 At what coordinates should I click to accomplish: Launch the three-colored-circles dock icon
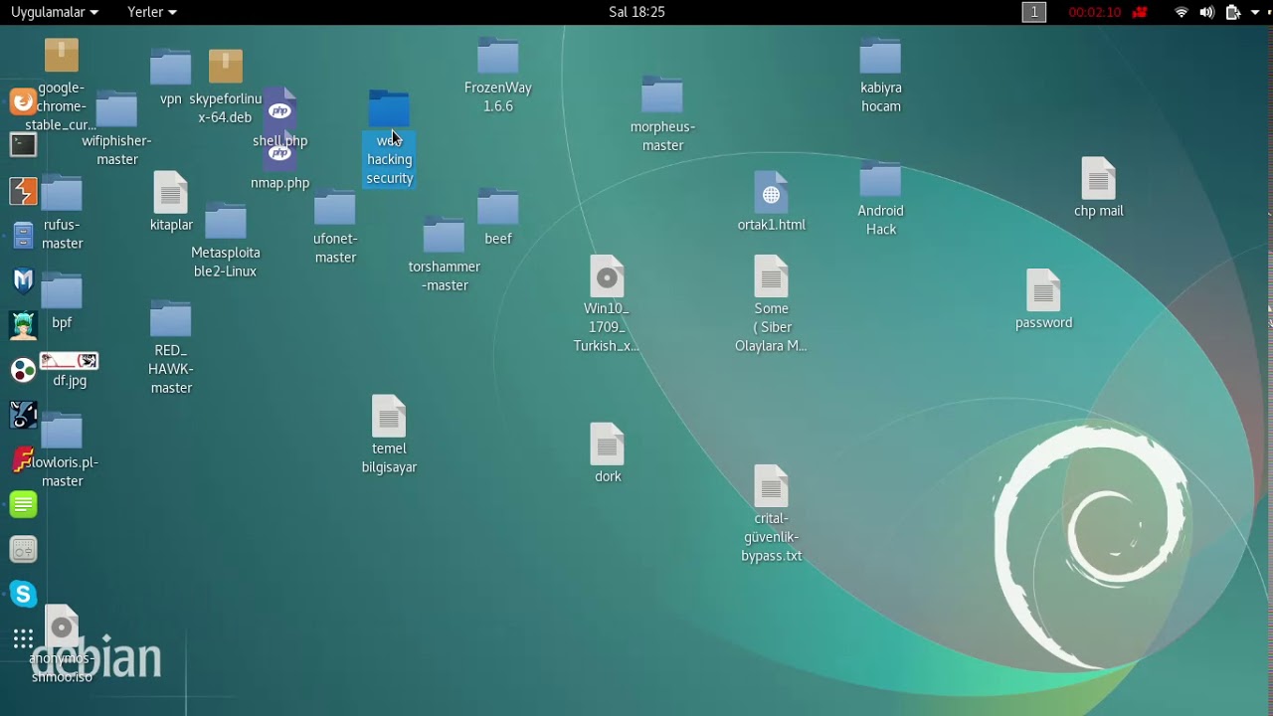pyautogui.click(x=23, y=370)
